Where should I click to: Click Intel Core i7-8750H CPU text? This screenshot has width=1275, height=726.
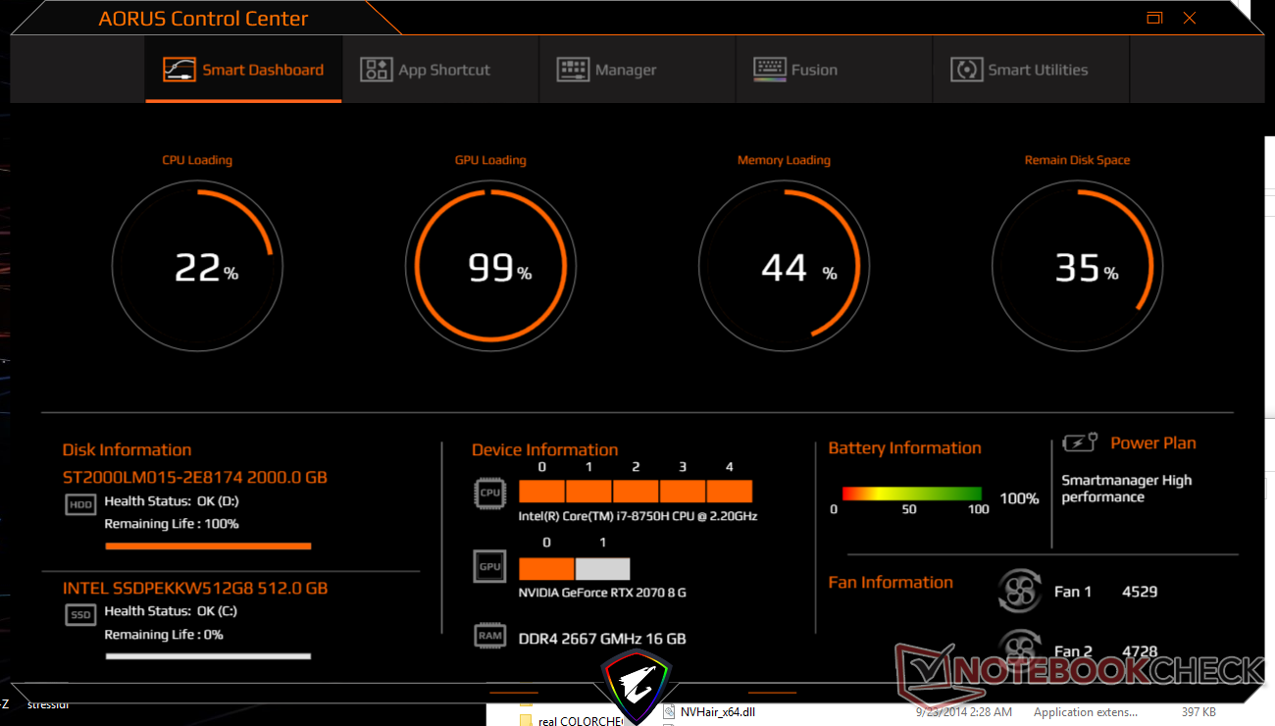(637, 516)
